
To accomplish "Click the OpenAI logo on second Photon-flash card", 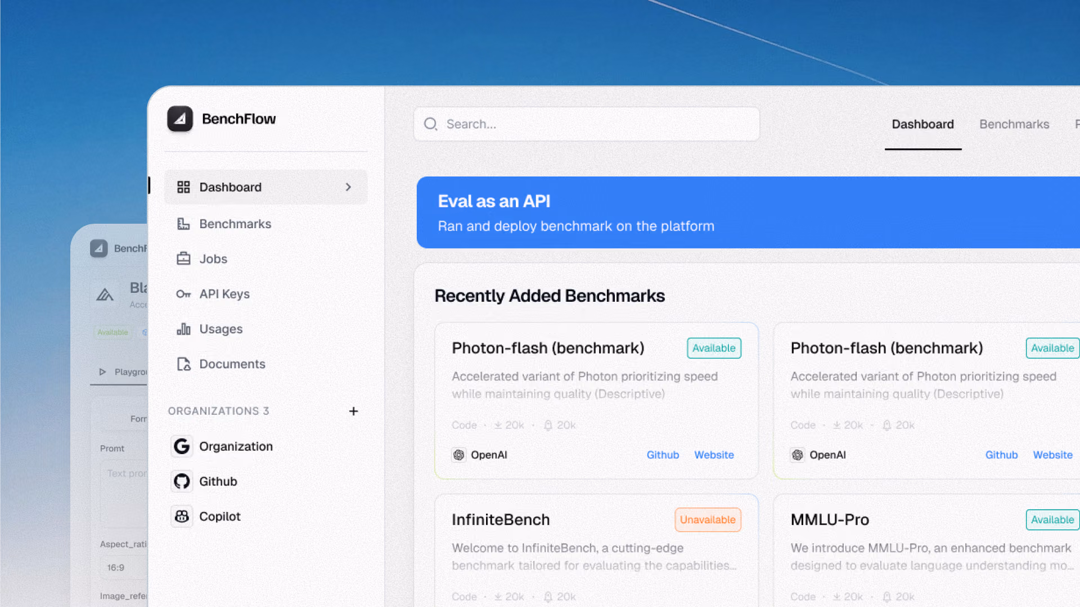I will (798, 455).
